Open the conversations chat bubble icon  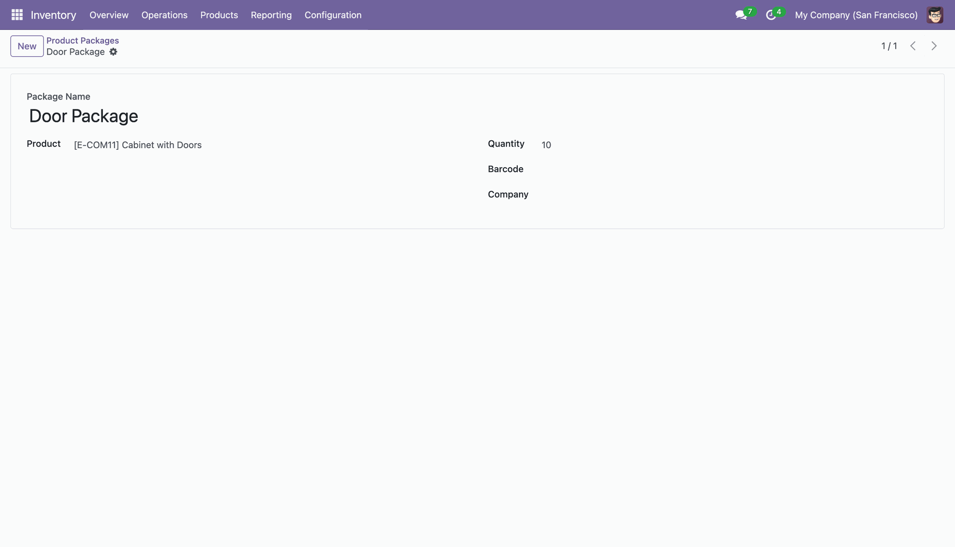[x=741, y=15]
